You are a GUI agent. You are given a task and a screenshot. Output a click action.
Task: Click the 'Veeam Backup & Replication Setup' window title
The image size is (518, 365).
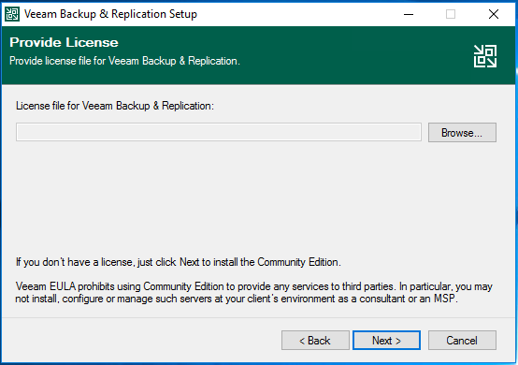110,14
